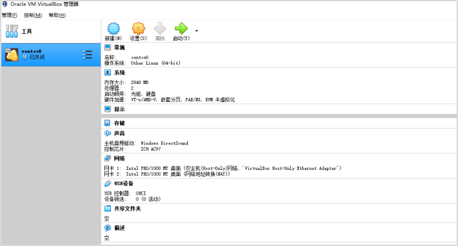Start the VM with the green arrow (启动)
458x246 pixels.
click(181, 29)
